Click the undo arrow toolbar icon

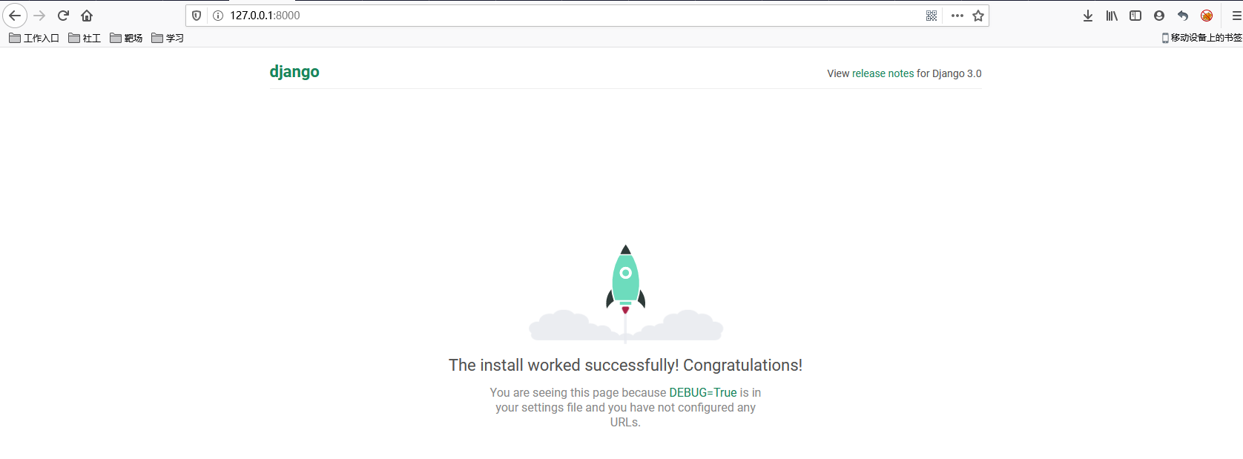point(1183,16)
